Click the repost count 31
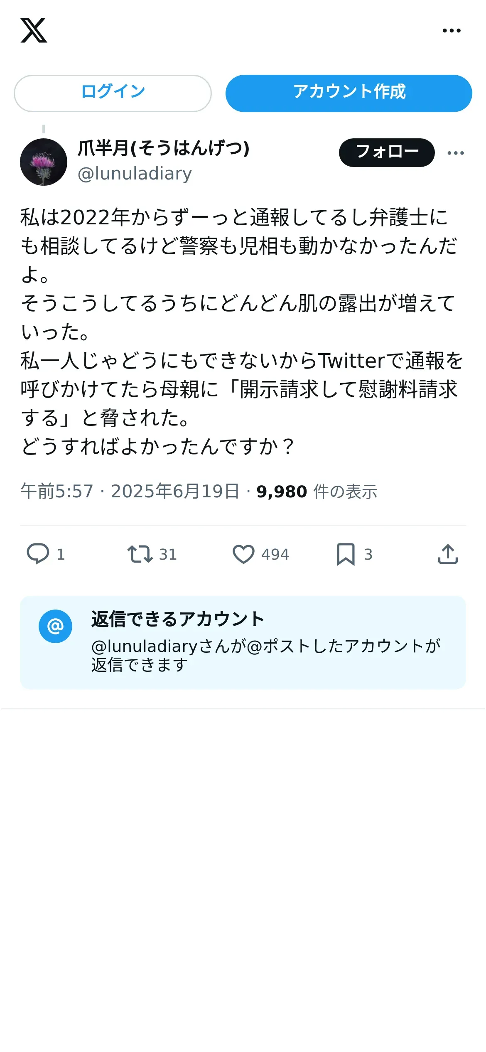This screenshot has width=486, height=1052. click(168, 554)
